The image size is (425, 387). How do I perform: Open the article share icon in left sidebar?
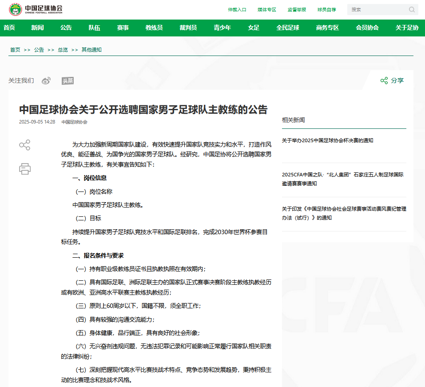[x=25, y=145]
